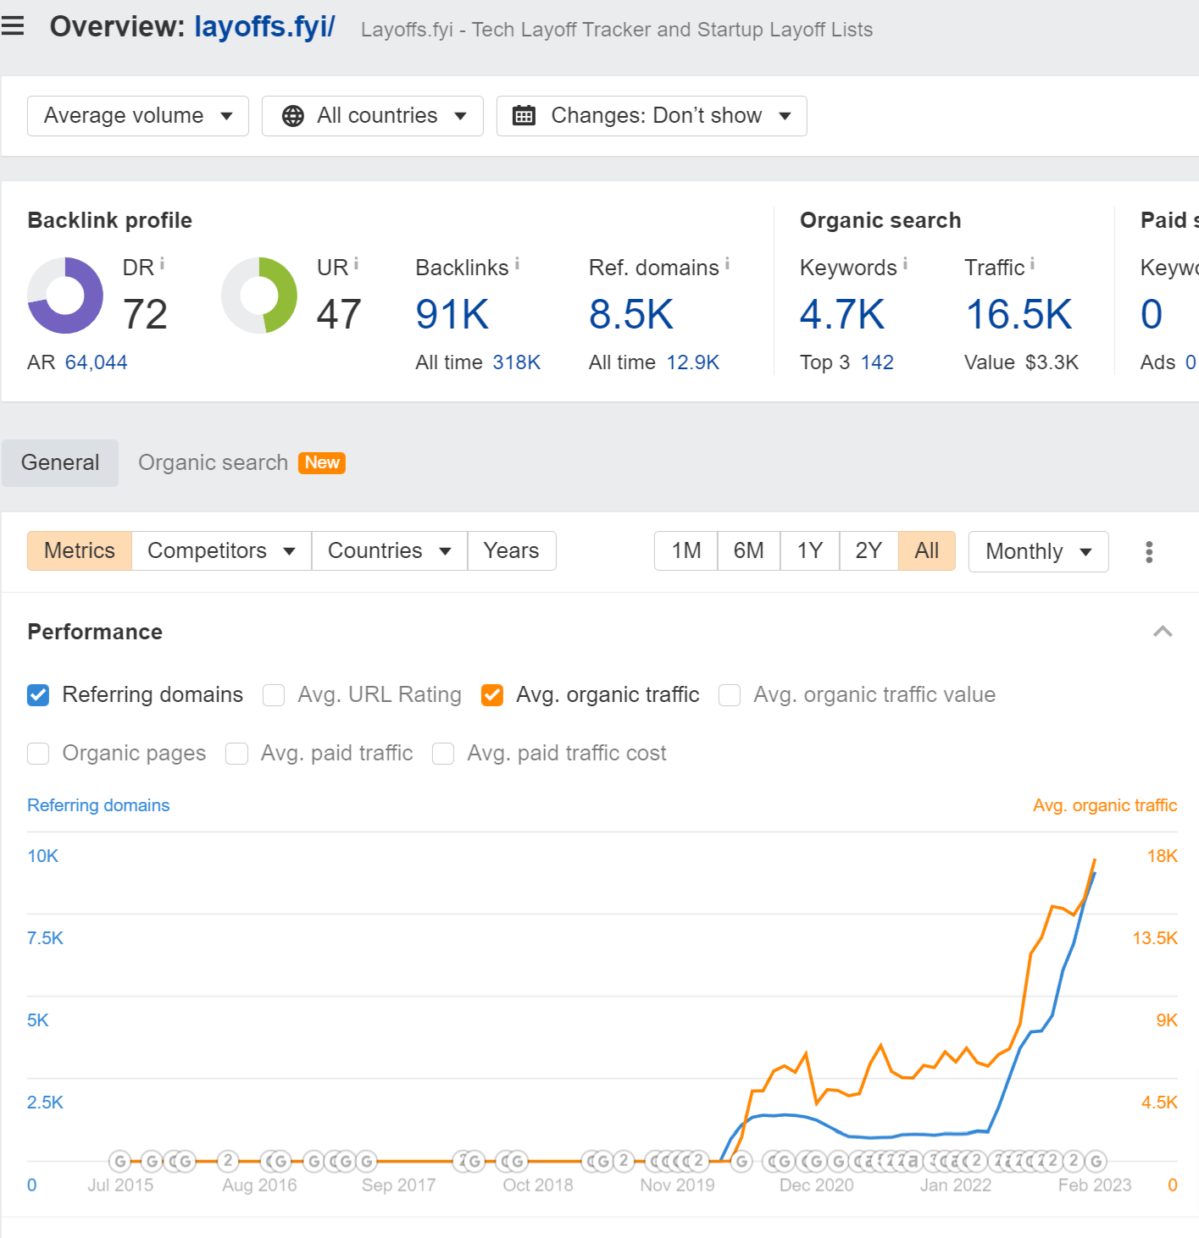Open the Monthly granularity dropdown
The height and width of the screenshot is (1238, 1199).
[x=1038, y=551]
